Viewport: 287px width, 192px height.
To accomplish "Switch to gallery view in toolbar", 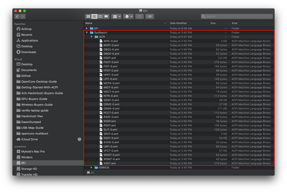I will click(106, 16).
